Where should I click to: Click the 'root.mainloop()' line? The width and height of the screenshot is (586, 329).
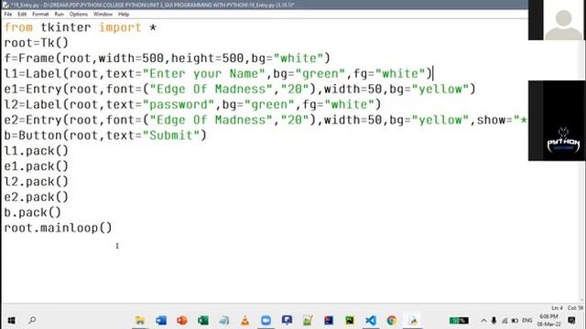point(58,228)
